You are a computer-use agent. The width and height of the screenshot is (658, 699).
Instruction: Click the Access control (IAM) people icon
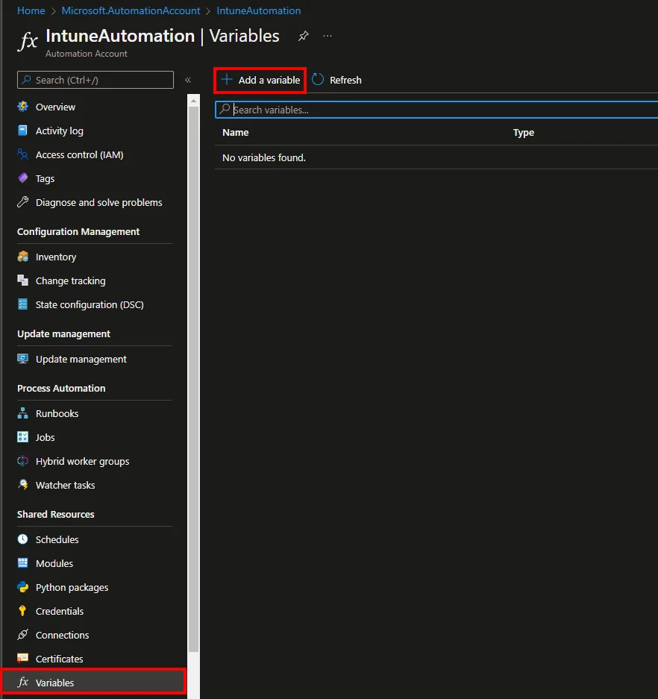pos(22,154)
